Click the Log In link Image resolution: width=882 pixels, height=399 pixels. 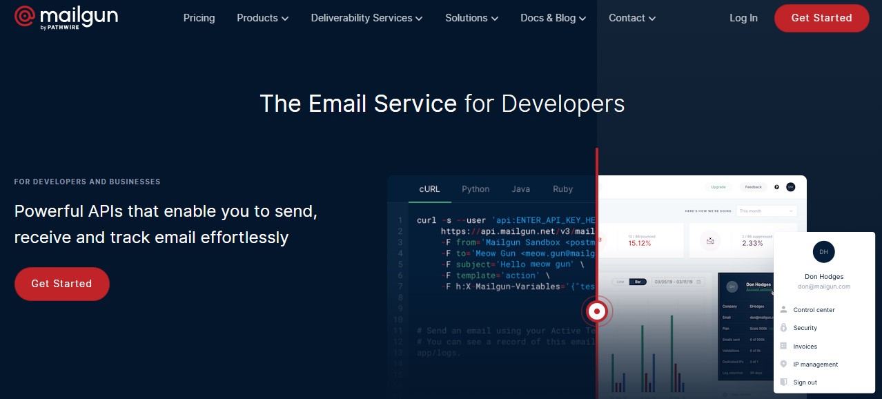pyautogui.click(x=743, y=18)
